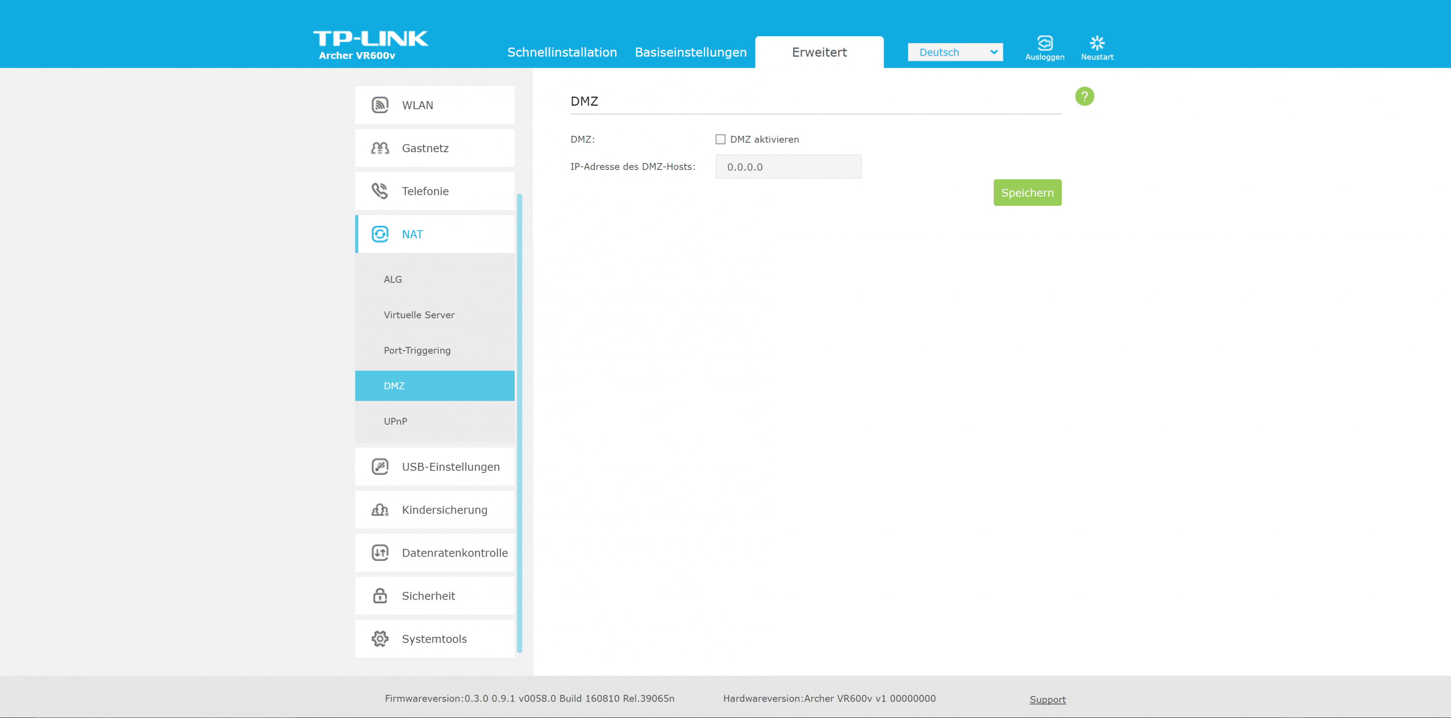1451x718 pixels.
Task: Click the Telefonie phone icon
Action: (x=380, y=191)
